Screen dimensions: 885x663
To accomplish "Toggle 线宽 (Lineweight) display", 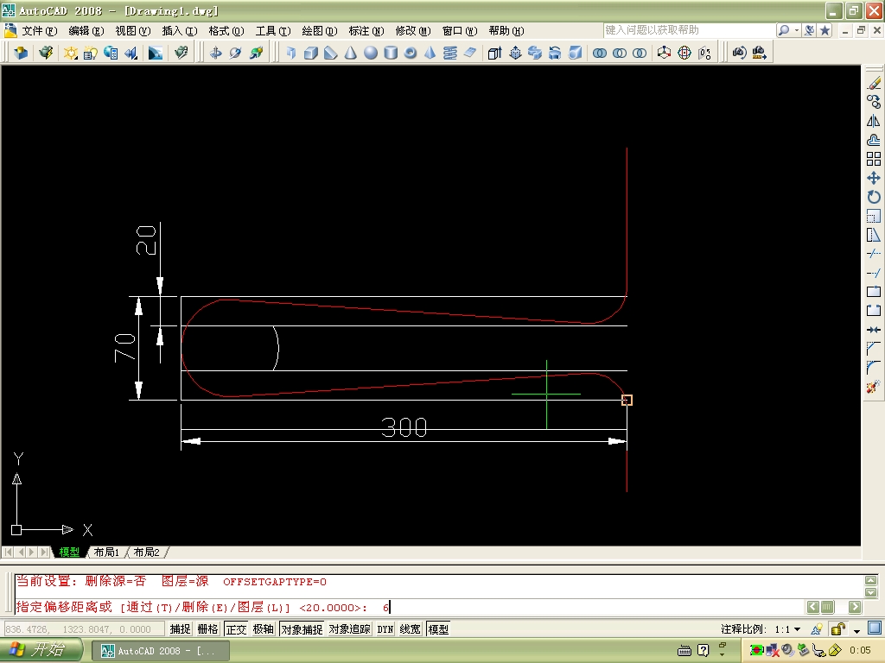I will pos(411,628).
